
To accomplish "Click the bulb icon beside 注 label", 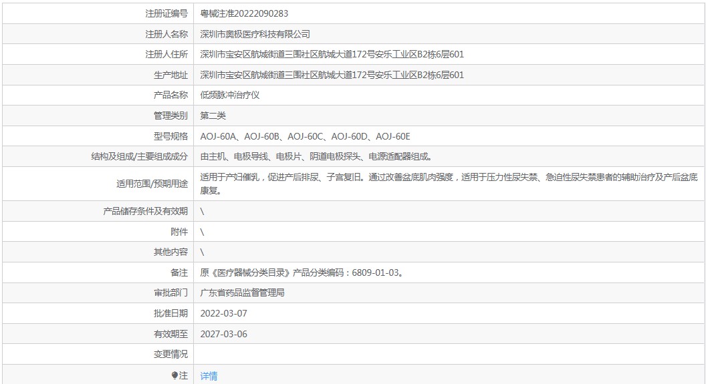I will pyautogui.click(x=174, y=375).
